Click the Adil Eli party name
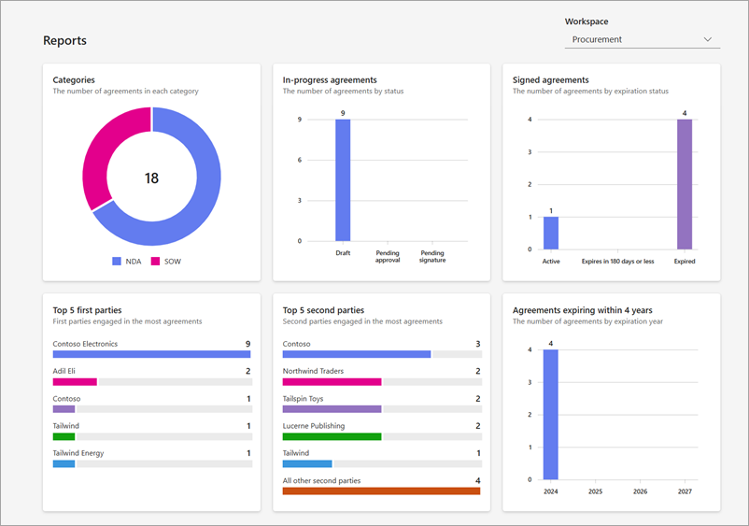 pyautogui.click(x=64, y=371)
